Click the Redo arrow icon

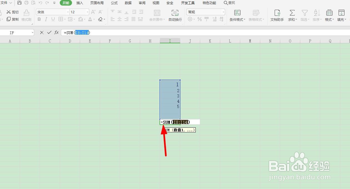click(x=47, y=3)
